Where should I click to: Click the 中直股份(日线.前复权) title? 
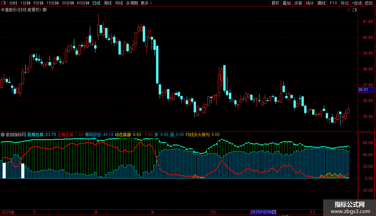21,10
